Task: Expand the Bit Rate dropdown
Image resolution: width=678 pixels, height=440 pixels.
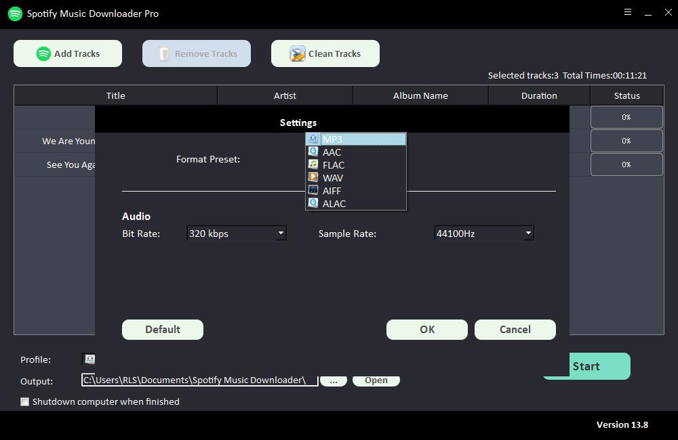Action: (280, 234)
